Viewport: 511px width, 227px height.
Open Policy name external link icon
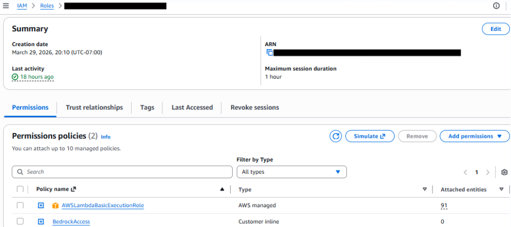coord(73,189)
